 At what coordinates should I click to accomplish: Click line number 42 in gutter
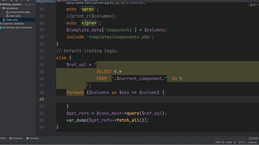point(42,51)
